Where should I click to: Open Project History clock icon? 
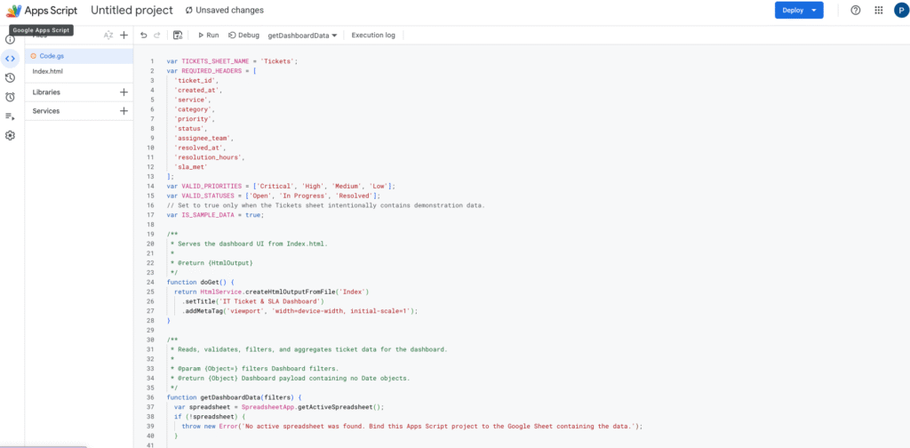point(10,77)
